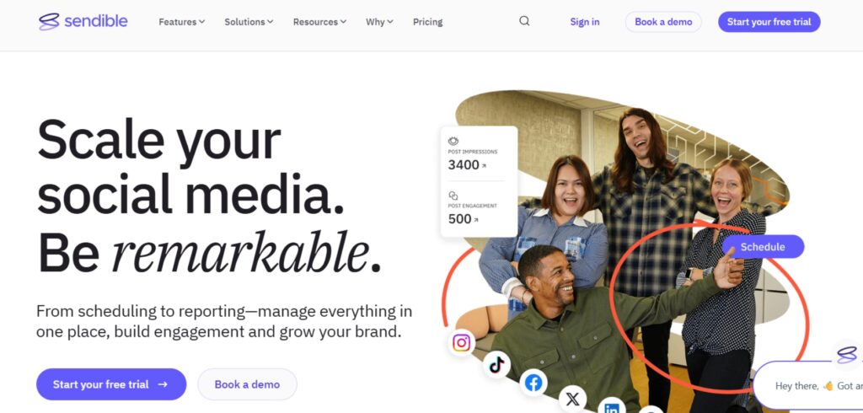Click the post engagement icon
Viewport: 863px width, 413px height.
click(453, 196)
